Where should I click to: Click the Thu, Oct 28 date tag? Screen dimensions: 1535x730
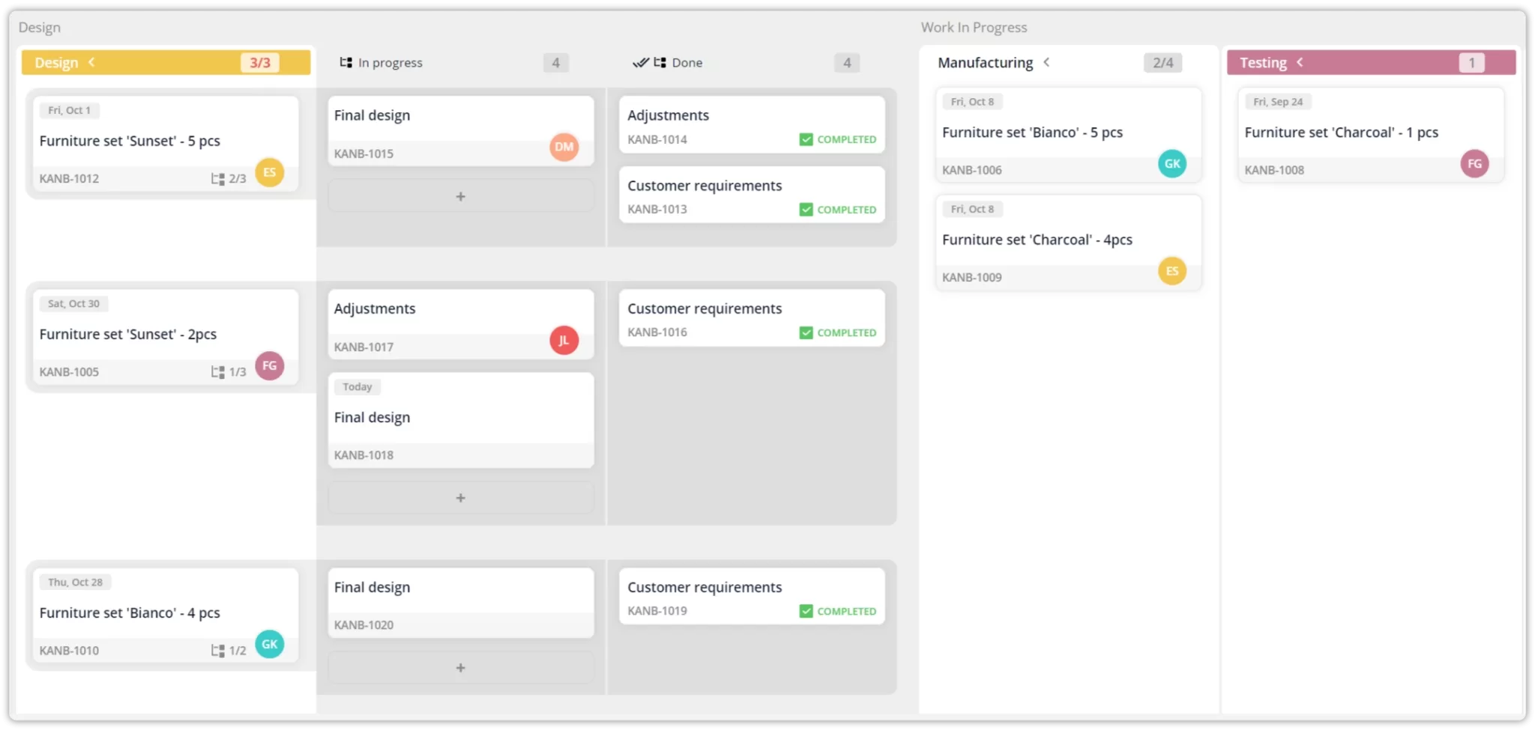[75, 582]
